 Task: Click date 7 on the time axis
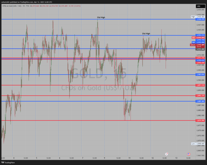(x=83, y=158)
